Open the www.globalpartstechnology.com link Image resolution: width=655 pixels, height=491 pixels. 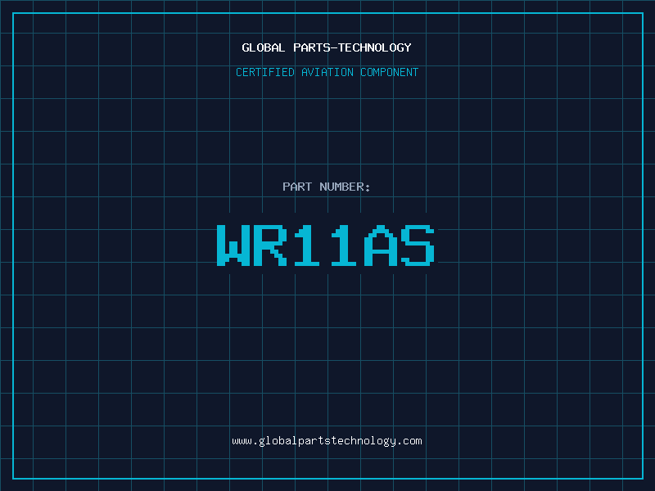point(327,441)
